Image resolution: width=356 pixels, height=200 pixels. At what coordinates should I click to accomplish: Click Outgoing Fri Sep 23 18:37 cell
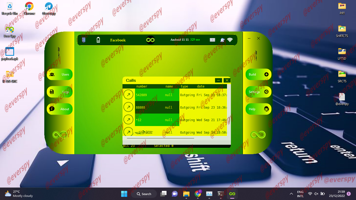coord(203,95)
